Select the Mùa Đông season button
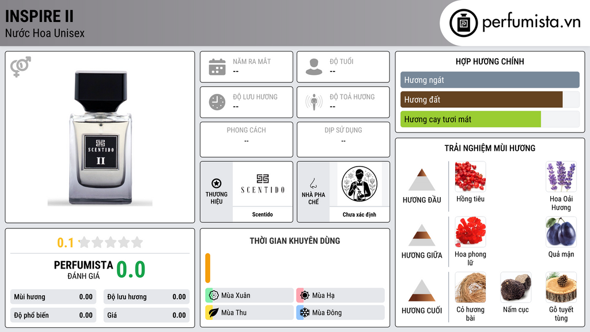 point(341,312)
